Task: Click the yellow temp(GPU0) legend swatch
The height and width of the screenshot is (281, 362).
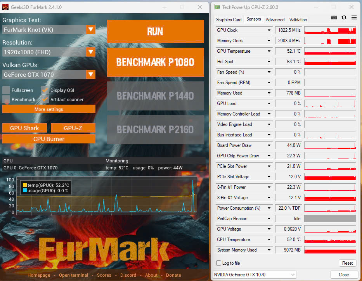Action: click(x=25, y=185)
